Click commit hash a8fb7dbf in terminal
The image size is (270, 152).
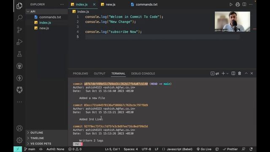click(x=116, y=84)
